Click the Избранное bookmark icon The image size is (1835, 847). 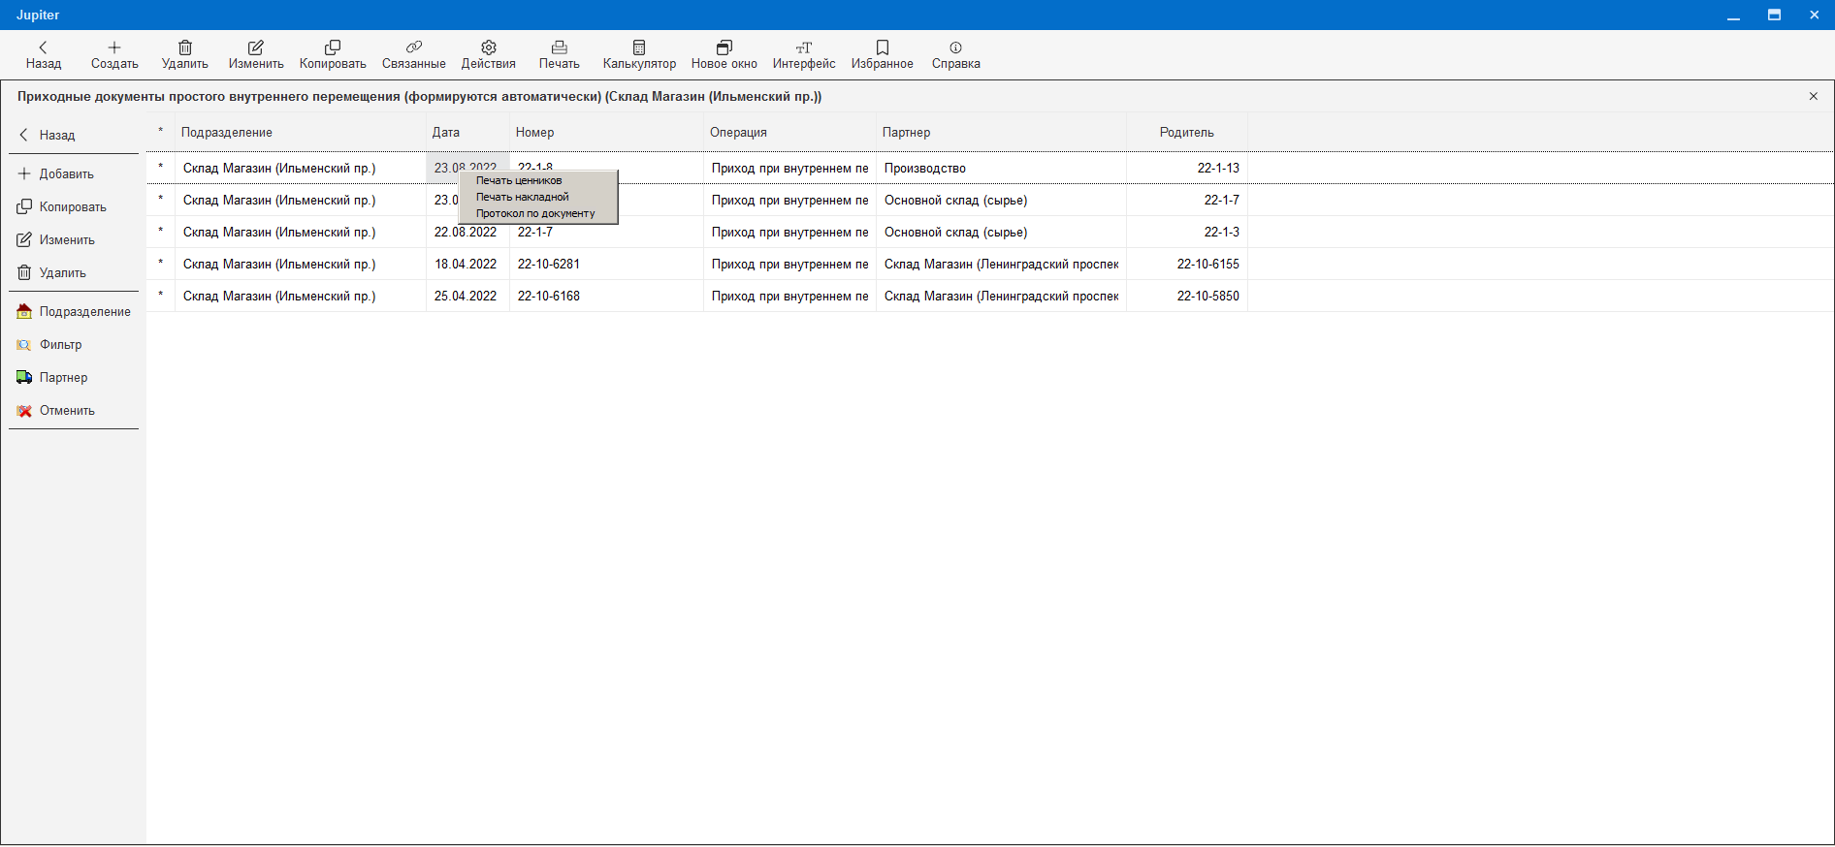[x=883, y=47]
